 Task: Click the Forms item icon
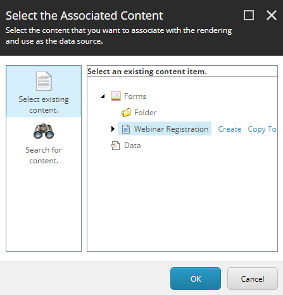tap(116, 96)
